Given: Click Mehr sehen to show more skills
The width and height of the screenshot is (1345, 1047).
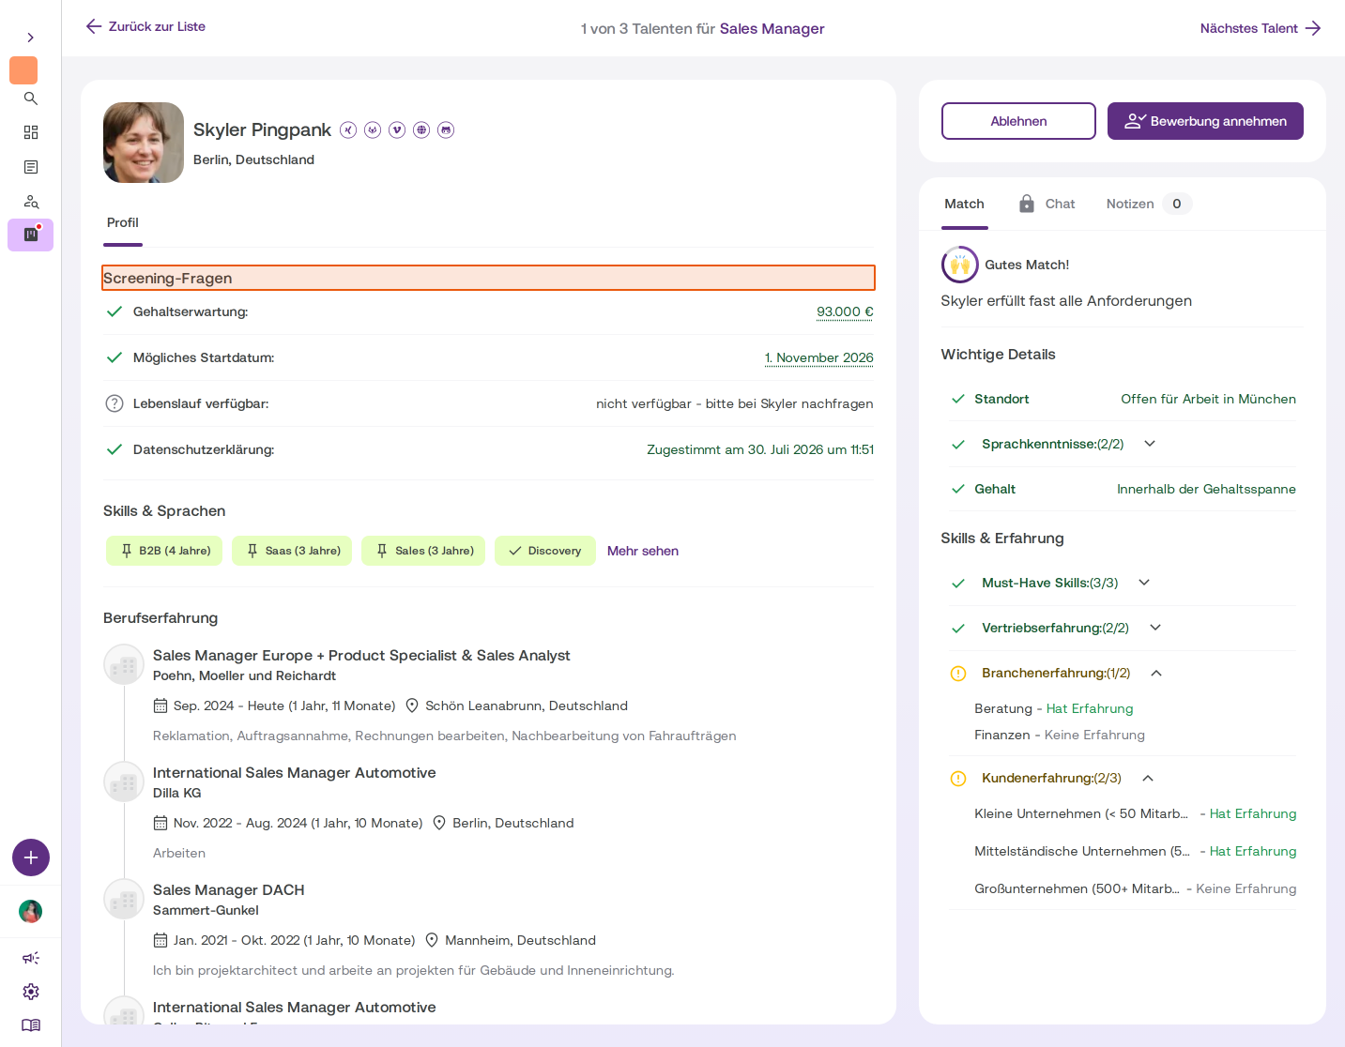Looking at the screenshot, I should 643,551.
